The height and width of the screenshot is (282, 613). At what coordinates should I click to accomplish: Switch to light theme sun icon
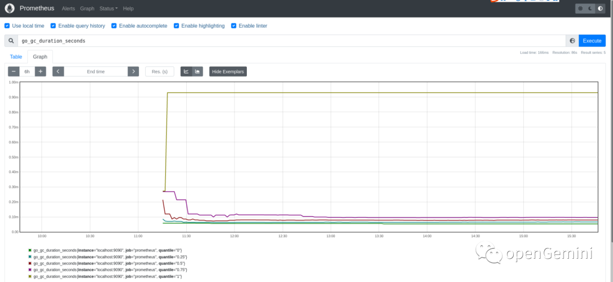(x=580, y=8)
